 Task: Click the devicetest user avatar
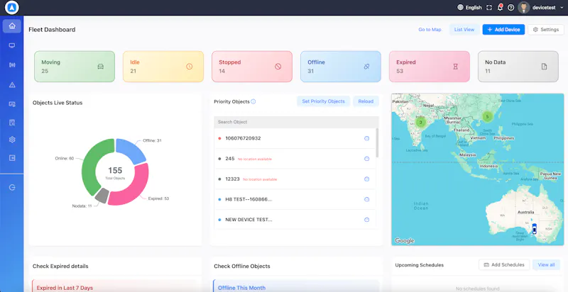pyautogui.click(x=523, y=8)
